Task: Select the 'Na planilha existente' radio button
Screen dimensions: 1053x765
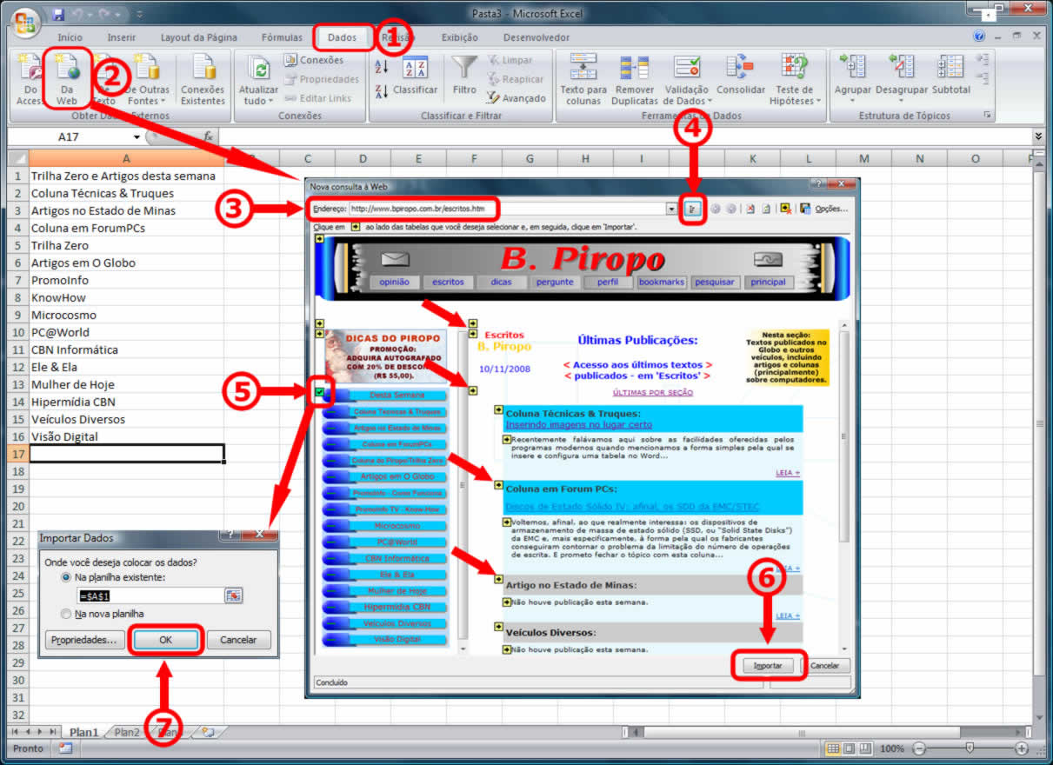Action: click(x=66, y=577)
